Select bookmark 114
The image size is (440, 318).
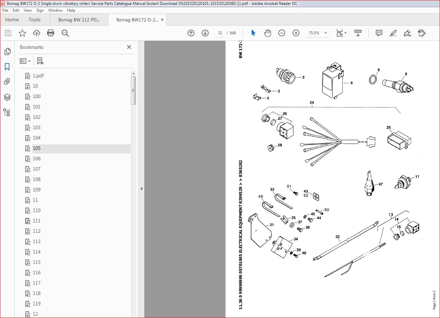(x=37, y=252)
